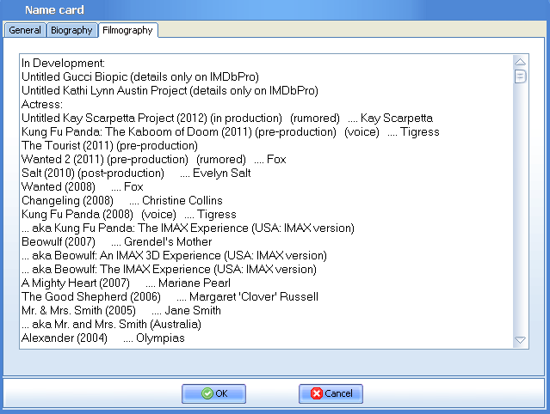Click 'Beowulf (2007)' Grendel's Mother line
Screen dimensions: 550x414
117,241
